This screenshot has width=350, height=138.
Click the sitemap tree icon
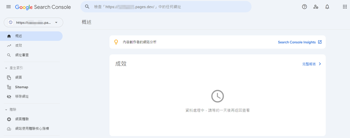tap(9, 87)
